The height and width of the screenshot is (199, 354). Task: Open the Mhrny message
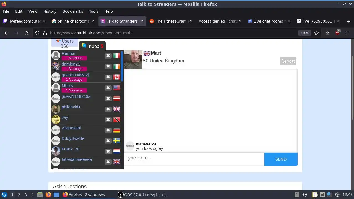tap(67, 86)
